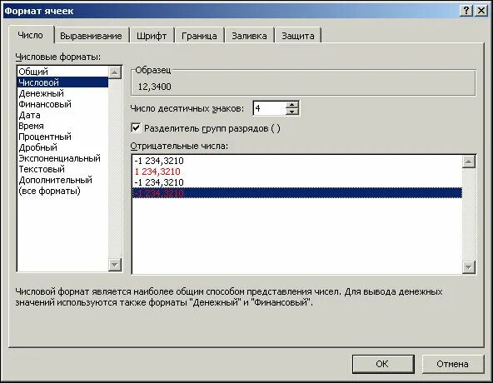Select third -1 234,3210 negative option
The height and width of the screenshot is (383, 493).
pyautogui.click(x=297, y=182)
